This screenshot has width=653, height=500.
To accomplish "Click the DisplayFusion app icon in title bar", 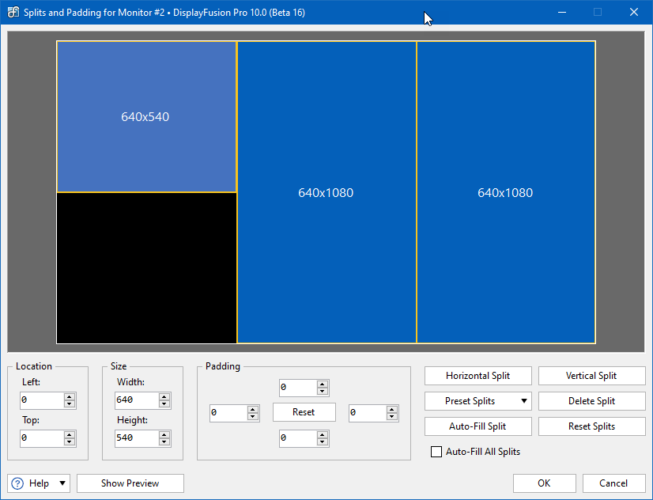I will (13, 13).
